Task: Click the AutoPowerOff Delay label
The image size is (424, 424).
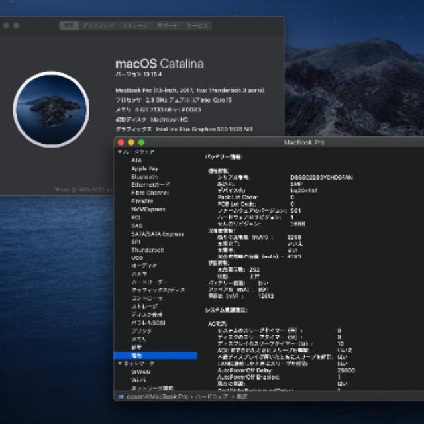Action: pyautogui.click(x=244, y=370)
